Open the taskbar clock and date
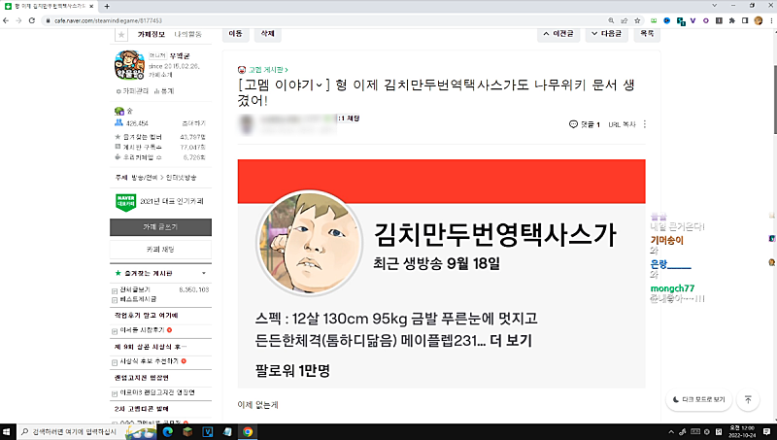This screenshot has height=440, width=777. pos(742,432)
